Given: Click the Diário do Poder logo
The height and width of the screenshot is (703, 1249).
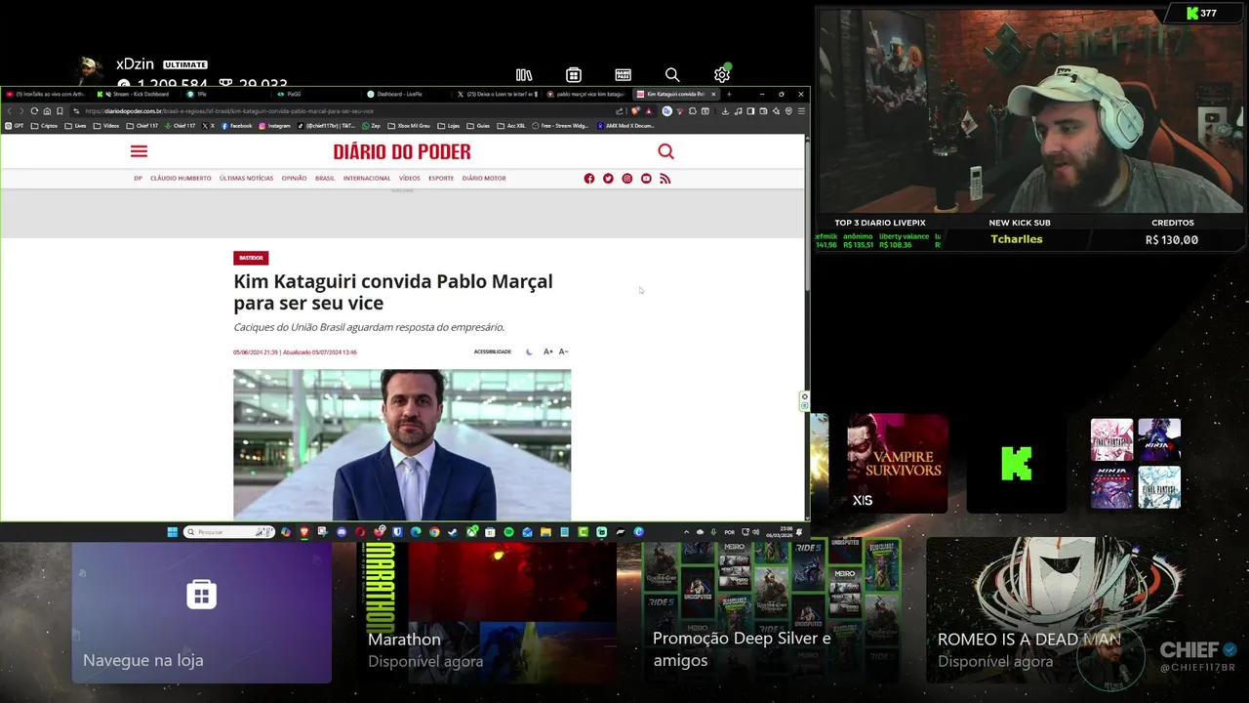Looking at the screenshot, I should tap(402, 151).
